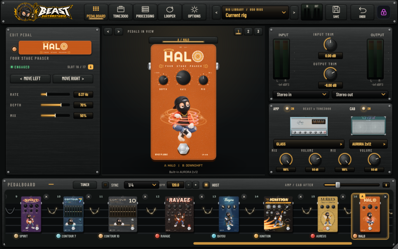This screenshot has width=398, height=249.
Task: Click the large Rate knob on Halo pedal
Action: (183, 78)
